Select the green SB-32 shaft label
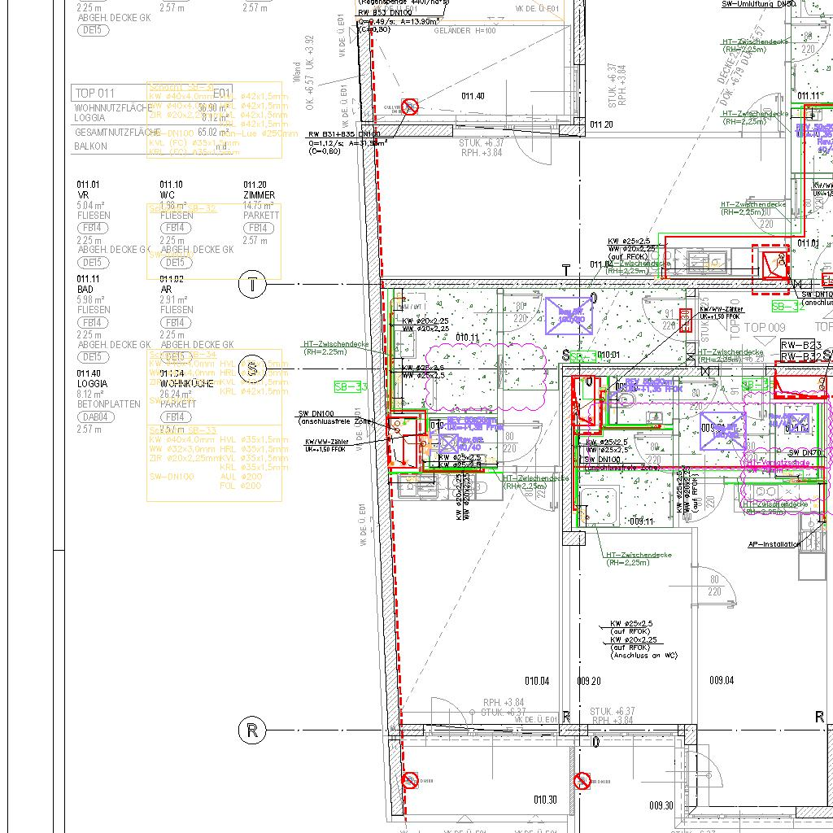Screen dimensions: 833x833 [787, 307]
